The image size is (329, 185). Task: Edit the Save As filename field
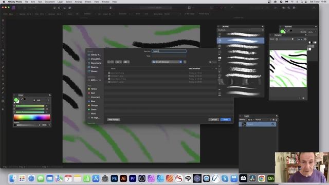169,51
